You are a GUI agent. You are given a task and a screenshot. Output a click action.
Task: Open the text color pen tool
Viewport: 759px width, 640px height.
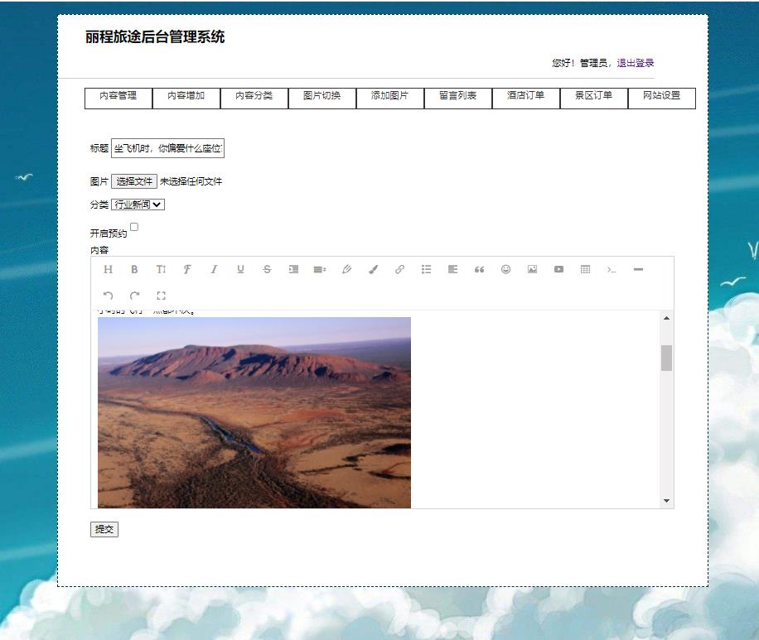point(346,269)
